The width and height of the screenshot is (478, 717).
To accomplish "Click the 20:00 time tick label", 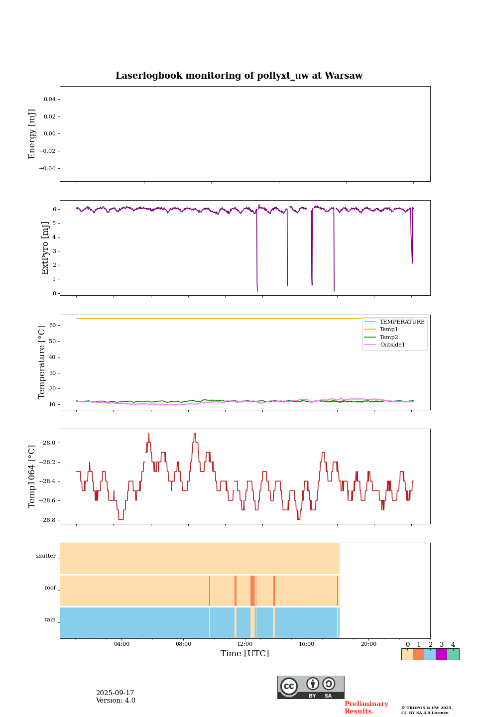I will point(368,644).
